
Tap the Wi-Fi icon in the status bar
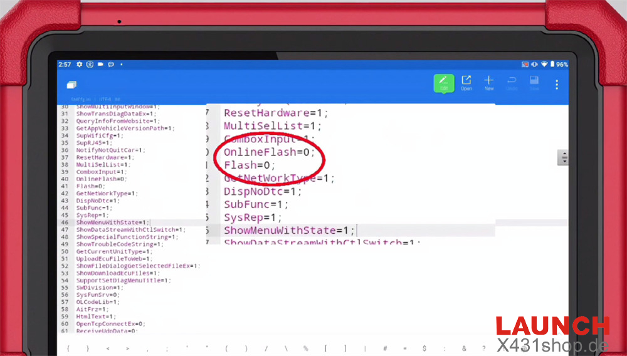tap(544, 65)
